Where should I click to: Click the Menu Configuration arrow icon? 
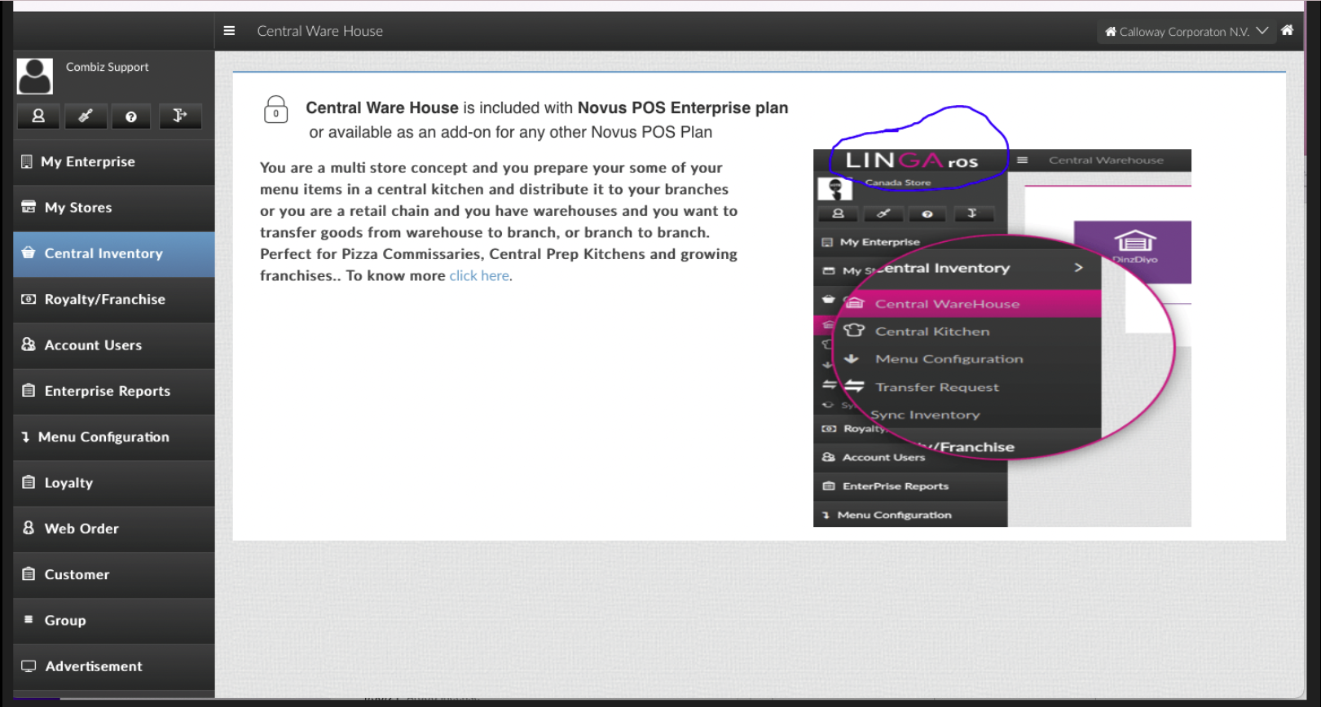(x=26, y=437)
